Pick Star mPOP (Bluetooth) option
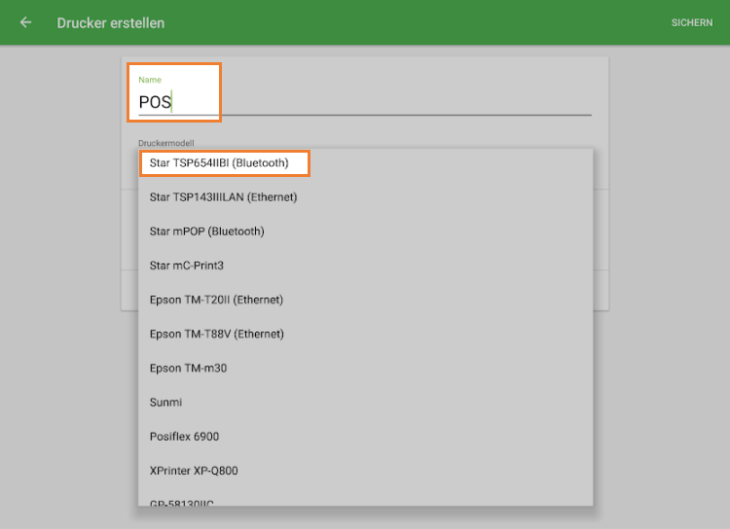The width and height of the screenshot is (730, 529). tap(206, 231)
